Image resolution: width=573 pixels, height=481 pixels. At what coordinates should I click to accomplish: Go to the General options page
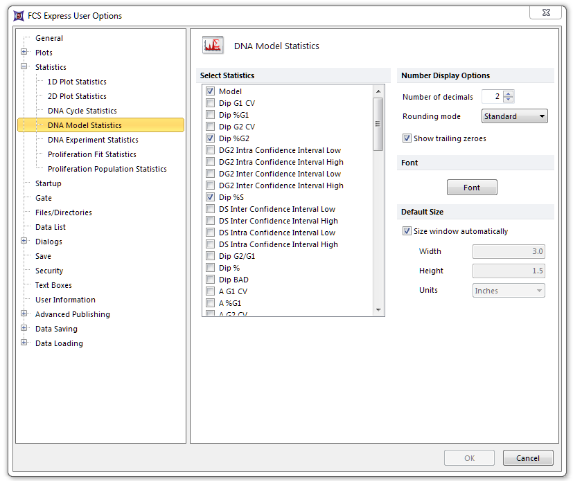click(x=49, y=38)
